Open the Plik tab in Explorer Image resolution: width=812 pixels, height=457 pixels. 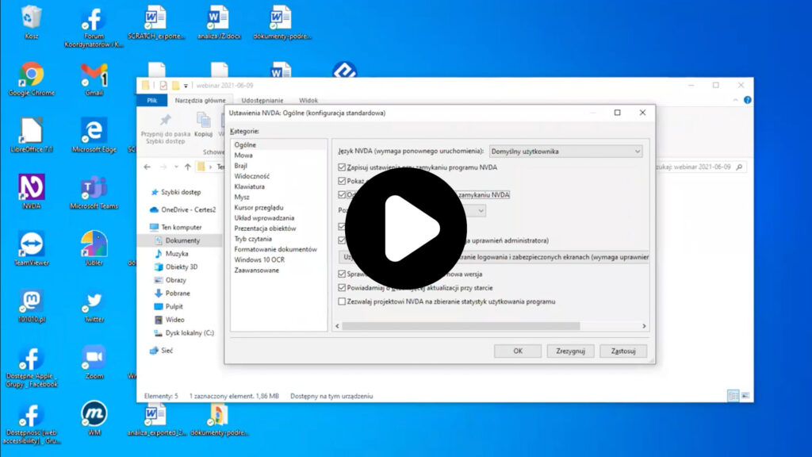151,101
